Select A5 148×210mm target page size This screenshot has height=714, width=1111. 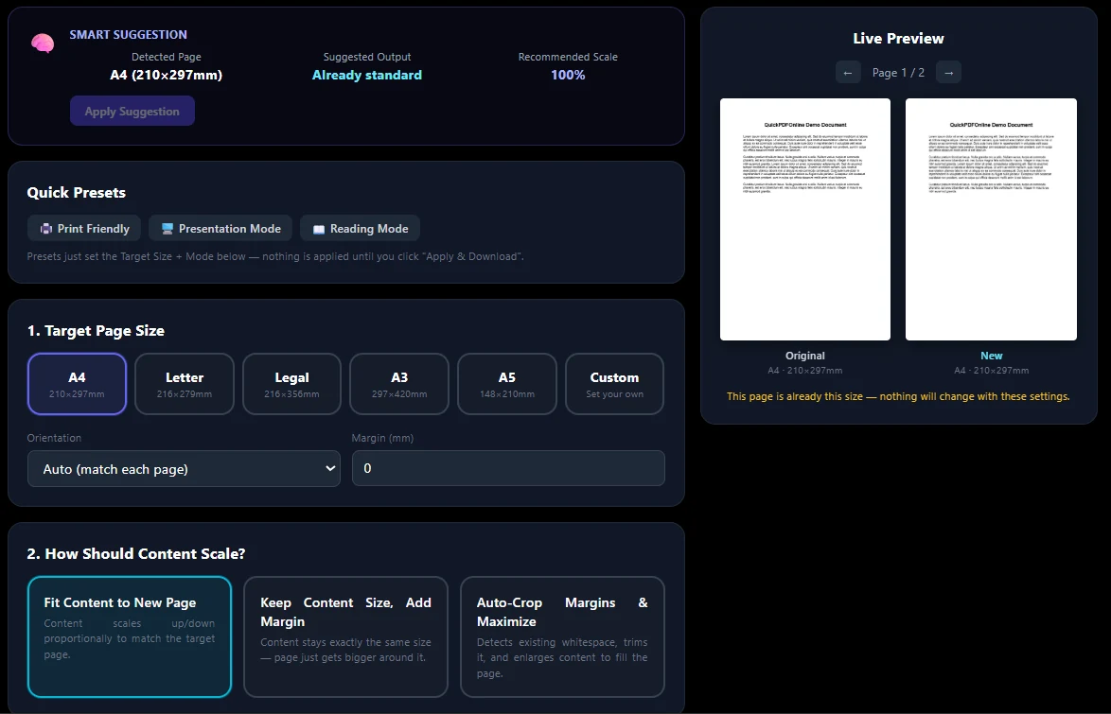pyautogui.click(x=507, y=384)
